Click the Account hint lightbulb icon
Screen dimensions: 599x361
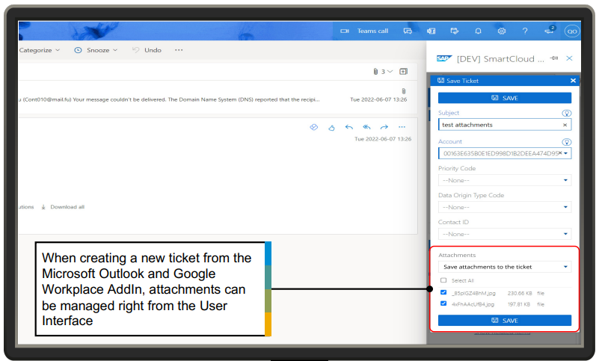[567, 142]
